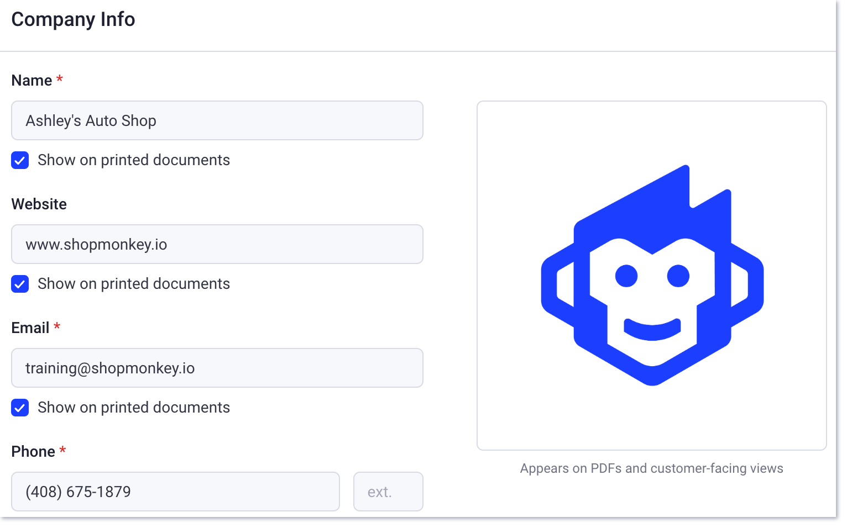
Task: Click the 'Appears on PDFs' caption text
Action: point(652,468)
